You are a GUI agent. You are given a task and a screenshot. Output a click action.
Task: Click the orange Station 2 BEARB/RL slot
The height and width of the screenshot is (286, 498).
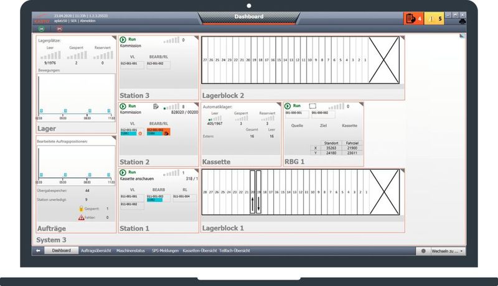coord(158,132)
